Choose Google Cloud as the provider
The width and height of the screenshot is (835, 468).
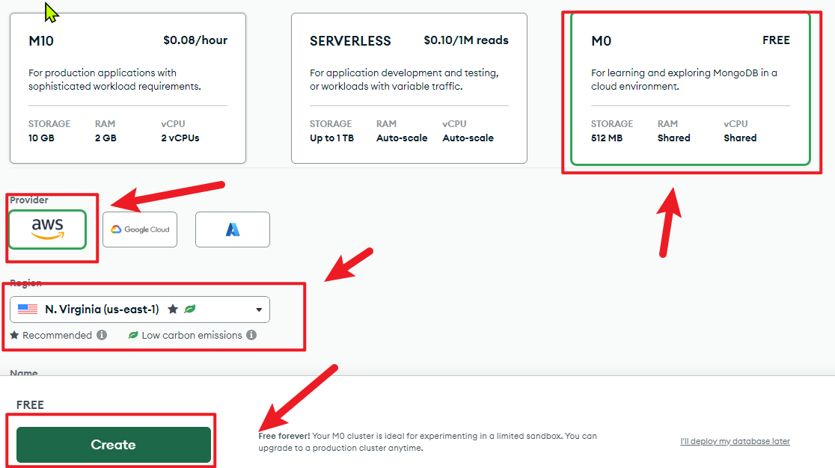pos(140,230)
